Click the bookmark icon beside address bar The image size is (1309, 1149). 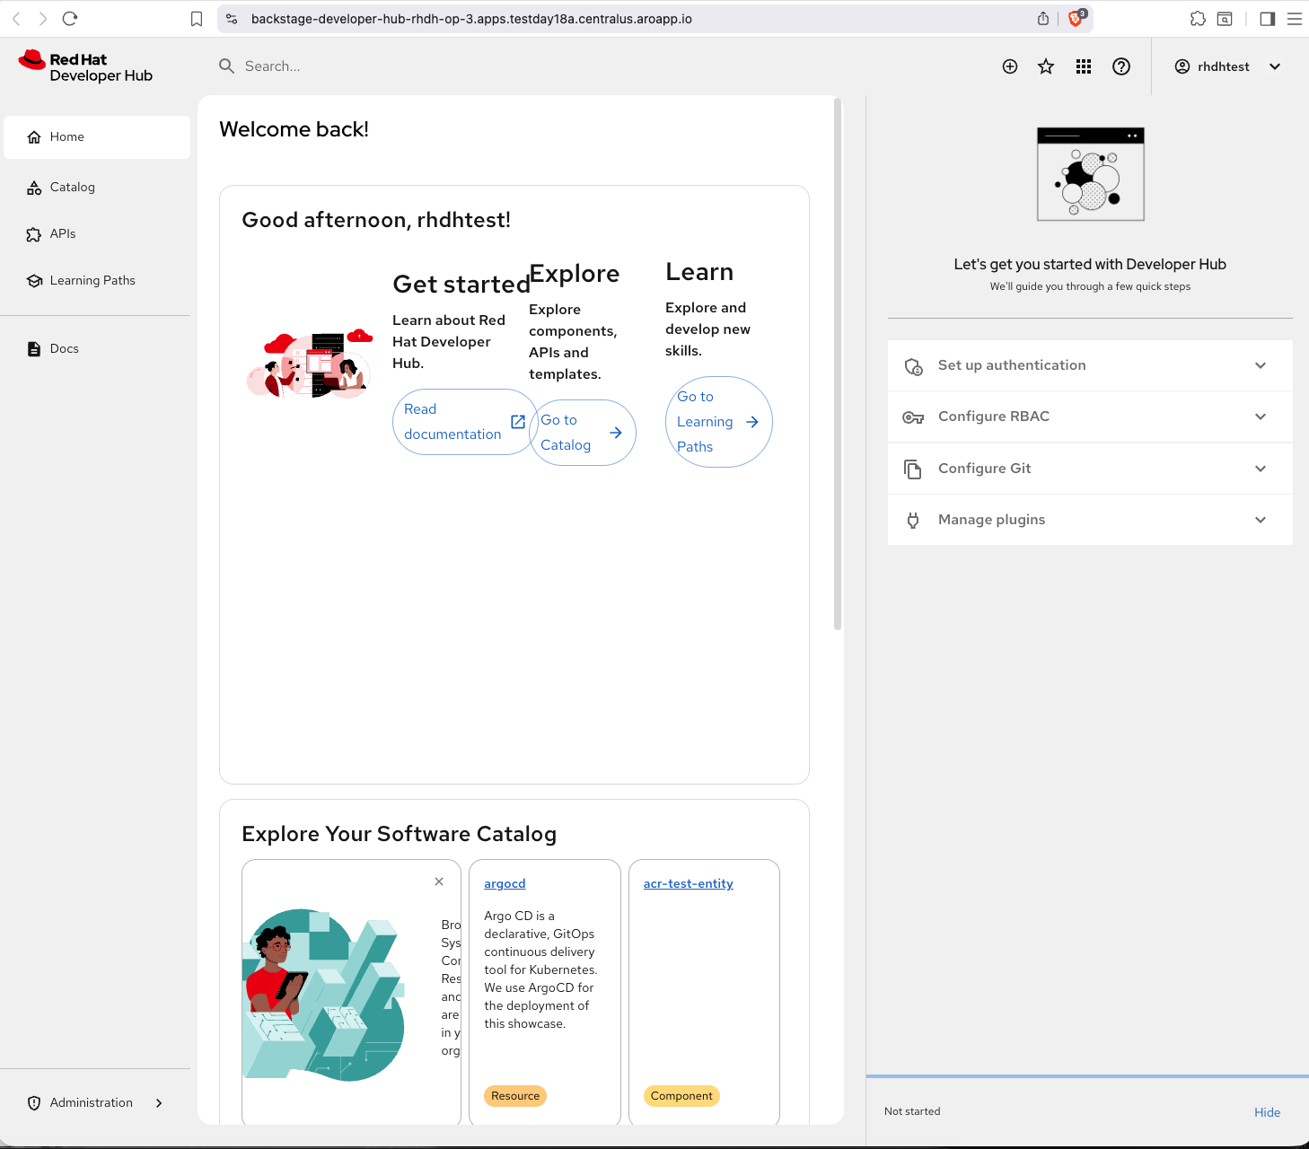[197, 19]
